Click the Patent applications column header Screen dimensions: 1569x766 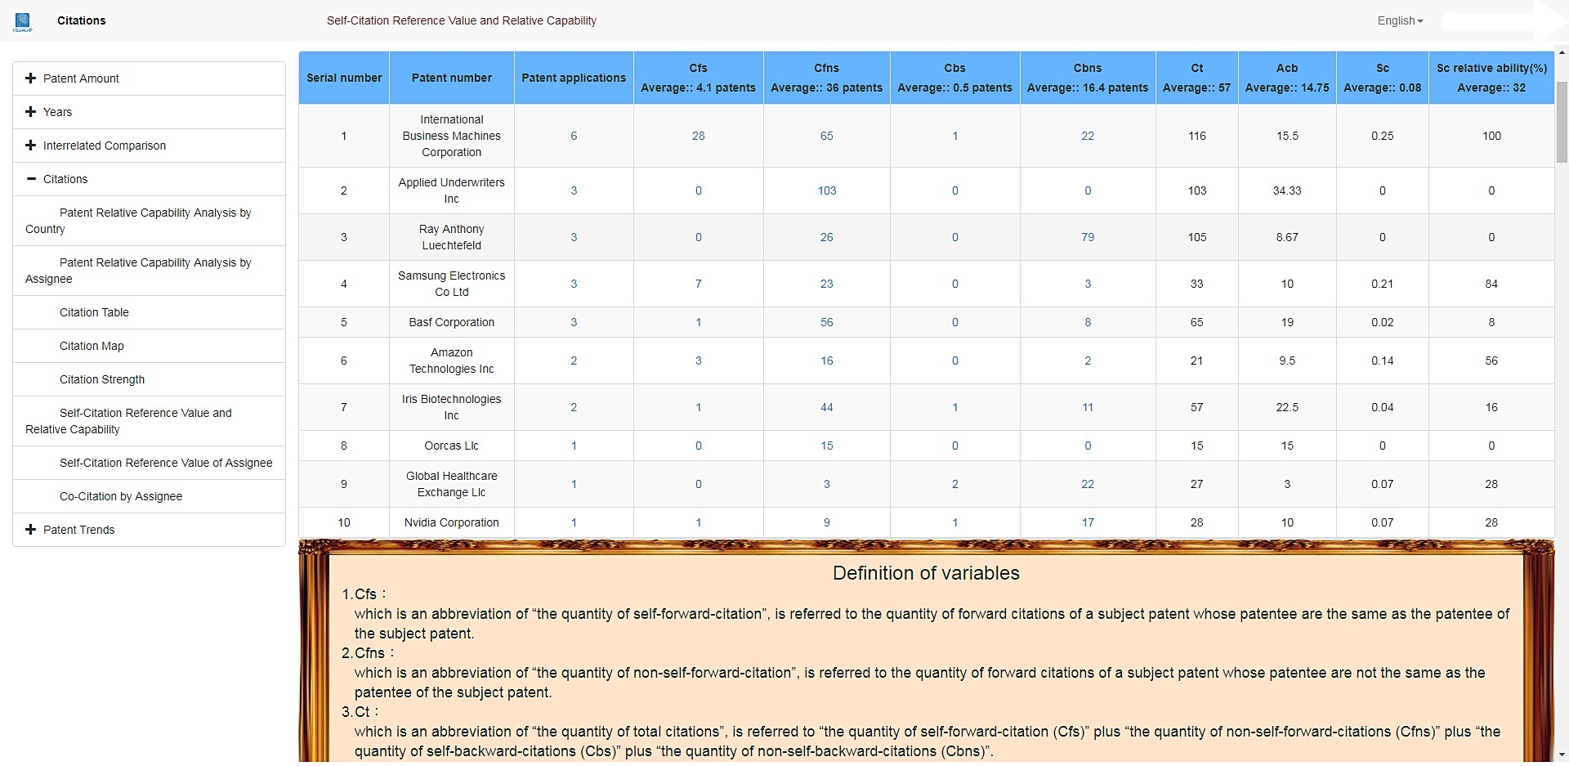click(574, 78)
